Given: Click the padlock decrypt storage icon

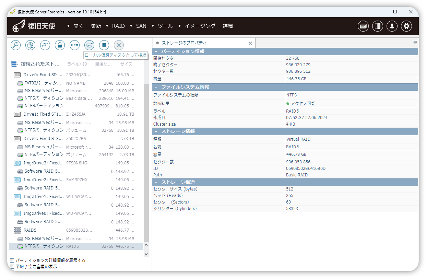Looking at the screenshot, I should tap(60, 45).
